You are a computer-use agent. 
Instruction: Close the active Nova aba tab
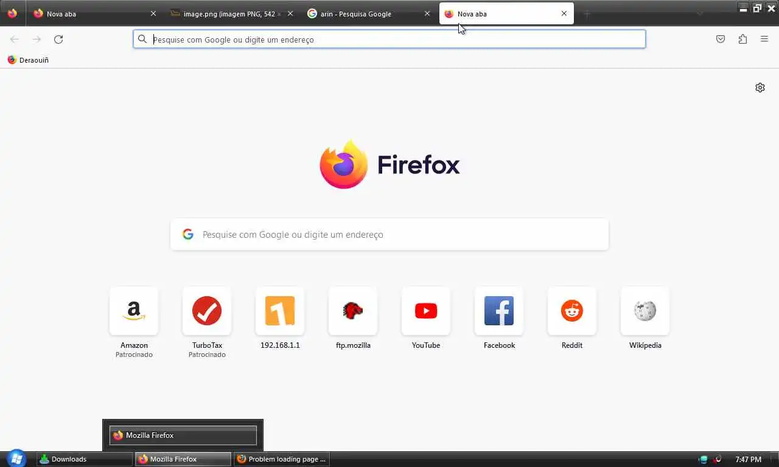[x=564, y=13]
